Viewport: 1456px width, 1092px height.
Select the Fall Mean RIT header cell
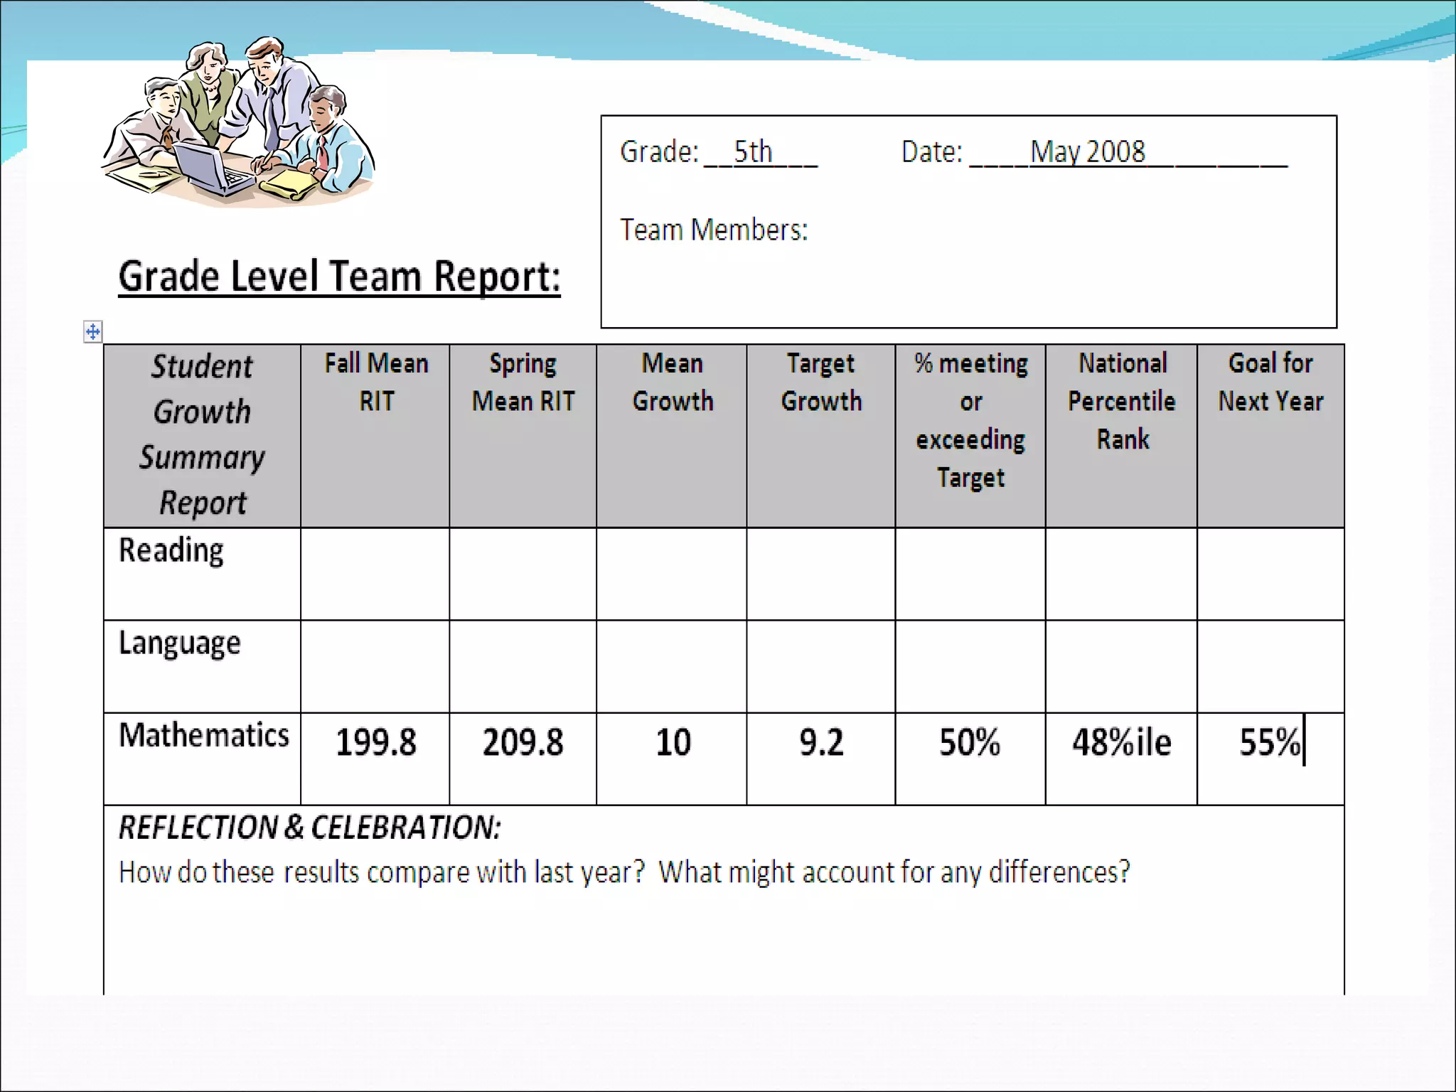pos(376,382)
